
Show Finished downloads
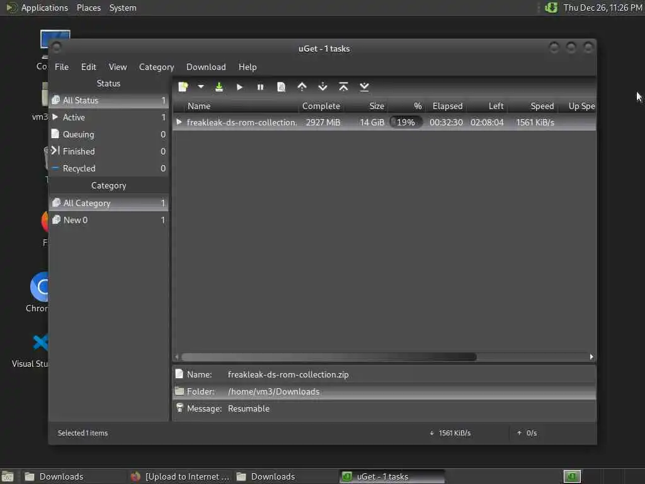(108, 151)
